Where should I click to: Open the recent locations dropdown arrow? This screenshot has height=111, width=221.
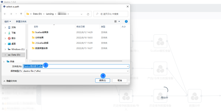pos(16,14)
